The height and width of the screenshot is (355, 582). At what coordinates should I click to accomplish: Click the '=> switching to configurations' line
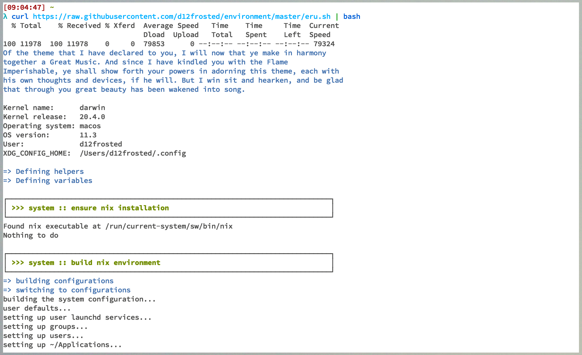click(x=67, y=290)
